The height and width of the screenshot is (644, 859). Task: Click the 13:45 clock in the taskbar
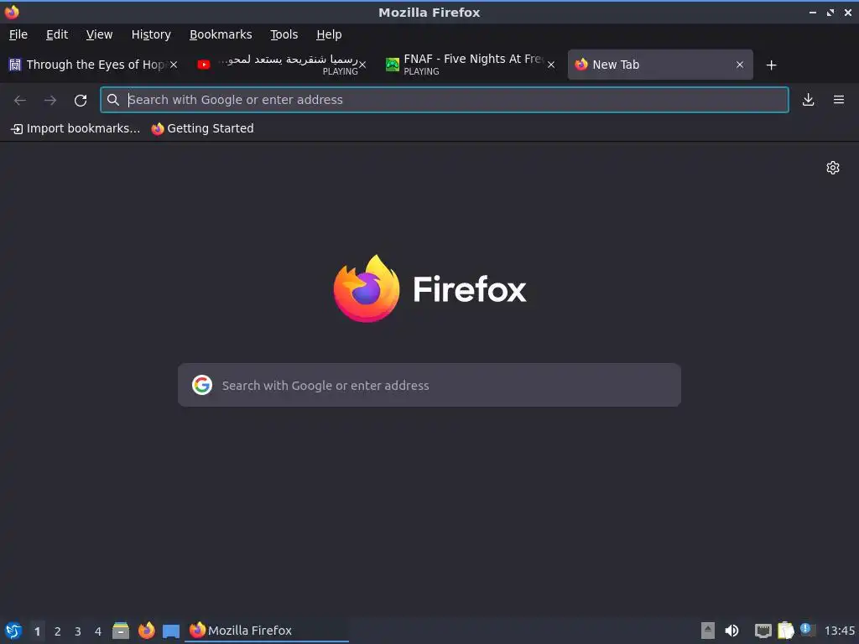(839, 631)
